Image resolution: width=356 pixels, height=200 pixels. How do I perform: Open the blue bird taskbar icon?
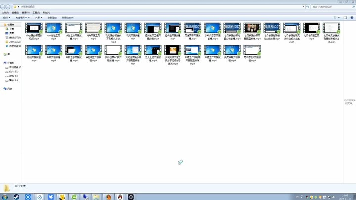tap(51, 197)
